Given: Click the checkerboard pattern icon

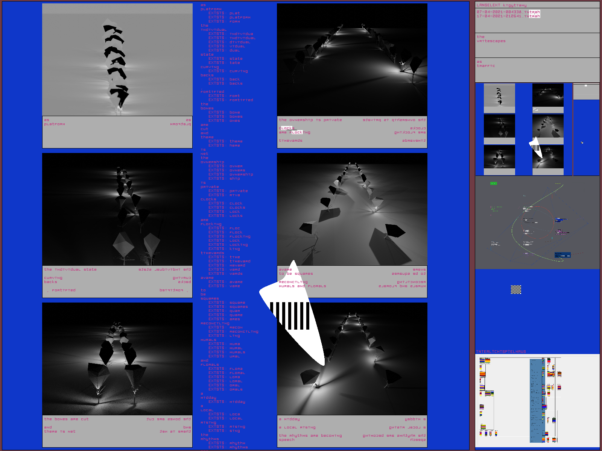Looking at the screenshot, I should point(516,289).
